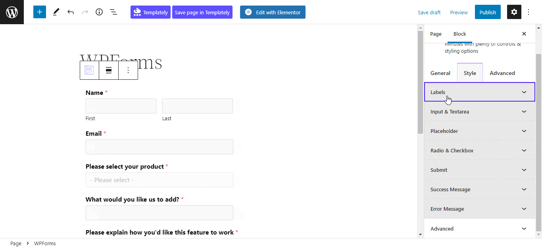Open the List View icon
This screenshot has width=542, height=248.
point(113,12)
